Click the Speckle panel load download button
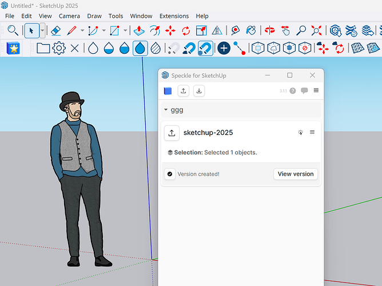 point(199,91)
